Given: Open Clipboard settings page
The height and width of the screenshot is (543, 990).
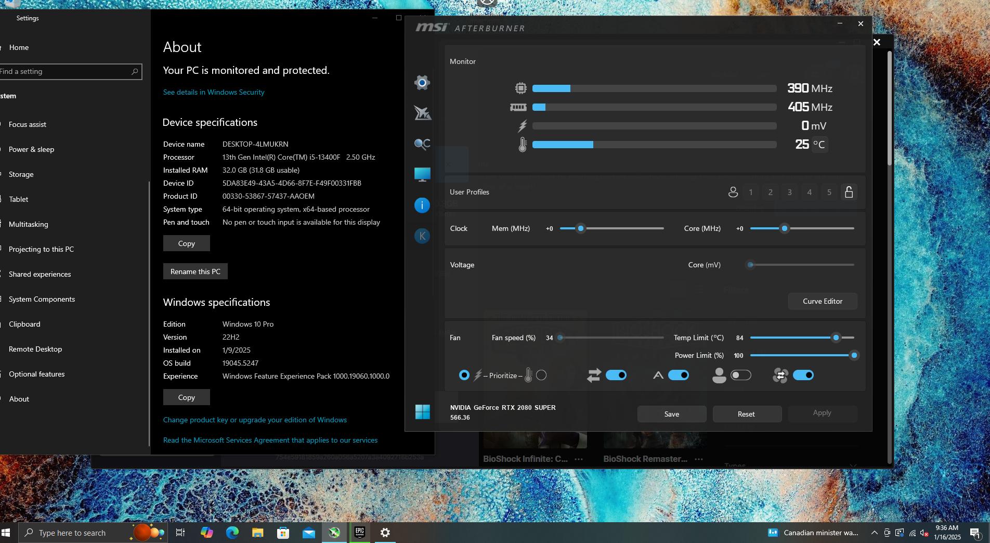Looking at the screenshot, I should (x=24, y=324).
